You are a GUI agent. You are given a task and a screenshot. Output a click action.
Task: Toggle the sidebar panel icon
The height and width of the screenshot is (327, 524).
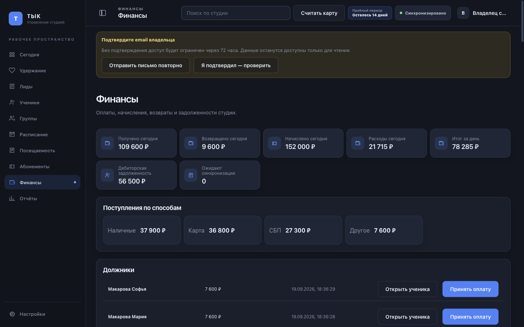(103, 13)
